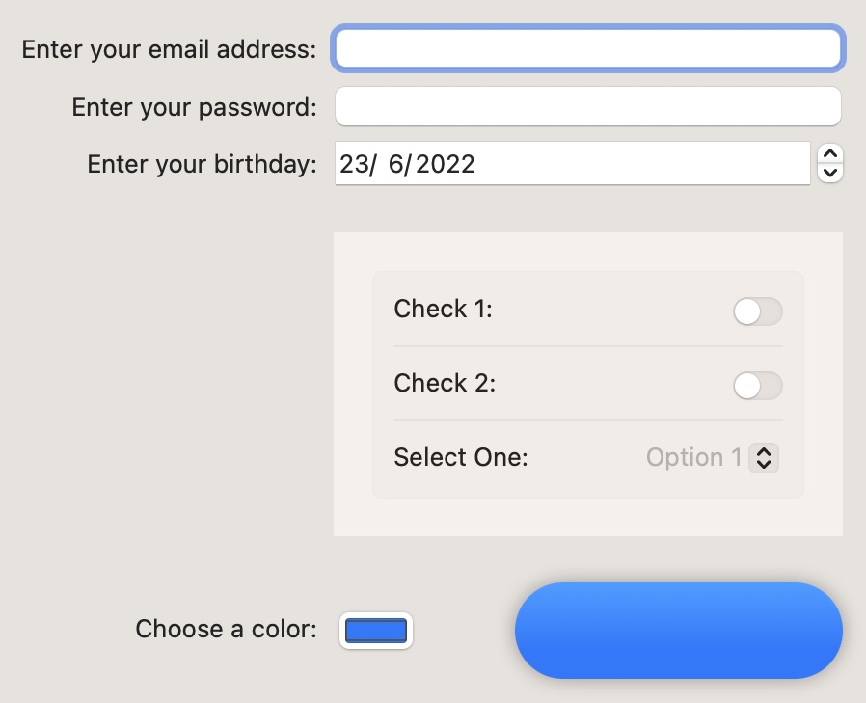This screenshot has width=866, height=703.
Task: Select the year 2022 in birthday field
Action: (x=446, y=164)
